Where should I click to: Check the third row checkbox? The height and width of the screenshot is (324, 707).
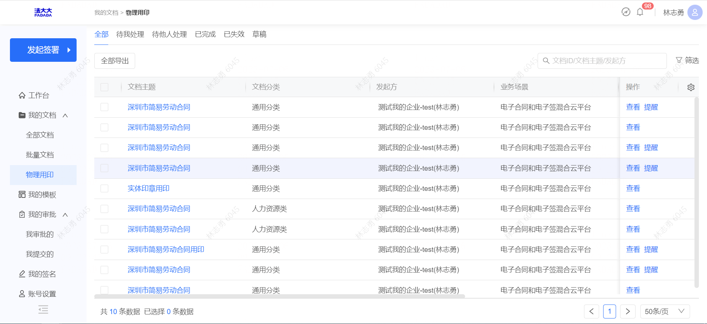coord(105,147)
